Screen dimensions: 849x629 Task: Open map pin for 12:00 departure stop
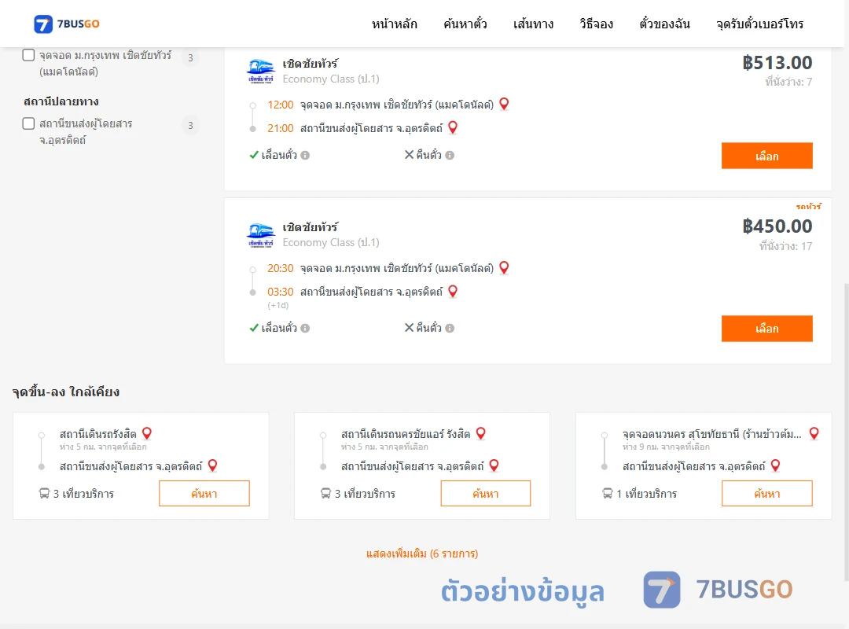(x=504, y=104)
